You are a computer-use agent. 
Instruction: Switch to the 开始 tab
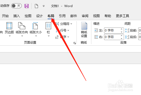point(5,16)
